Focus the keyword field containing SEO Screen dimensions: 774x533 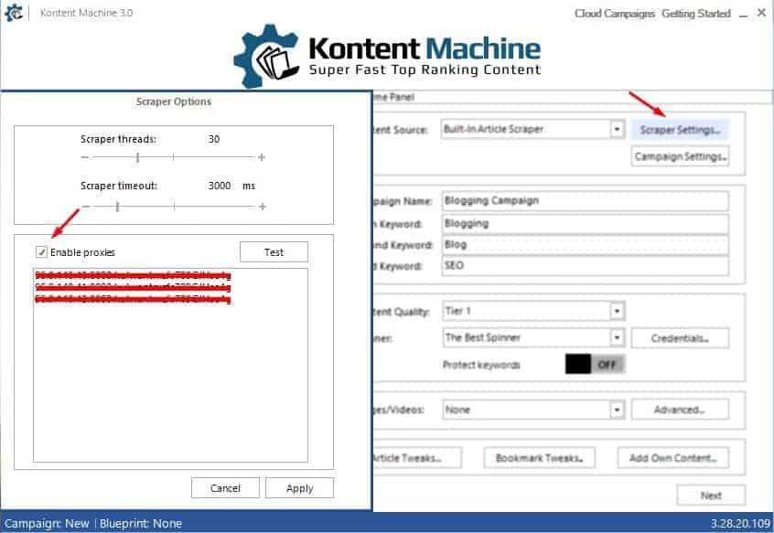pyautogui.click(x=585, y=266)
